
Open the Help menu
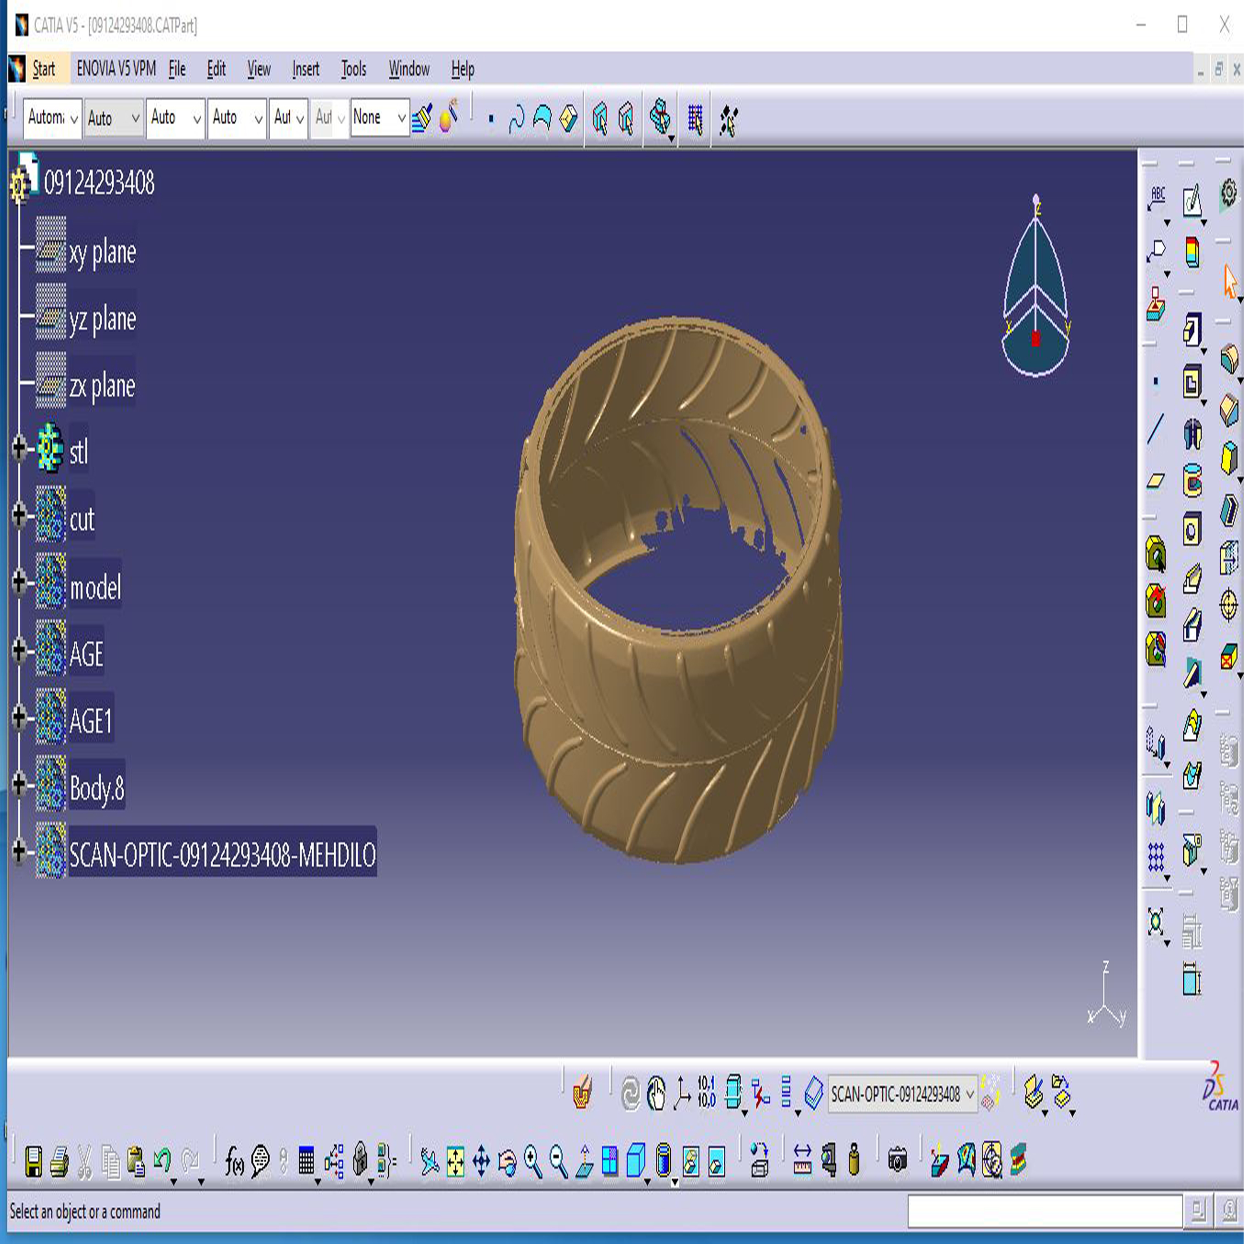(x=463, y=69)
